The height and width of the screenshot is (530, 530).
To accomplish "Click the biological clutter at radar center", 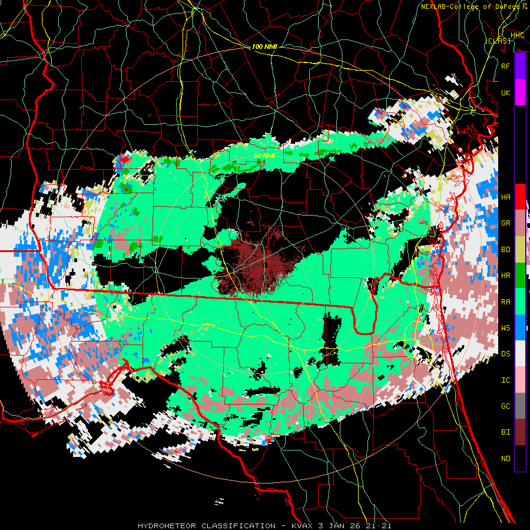I will [x=260, y=262].
